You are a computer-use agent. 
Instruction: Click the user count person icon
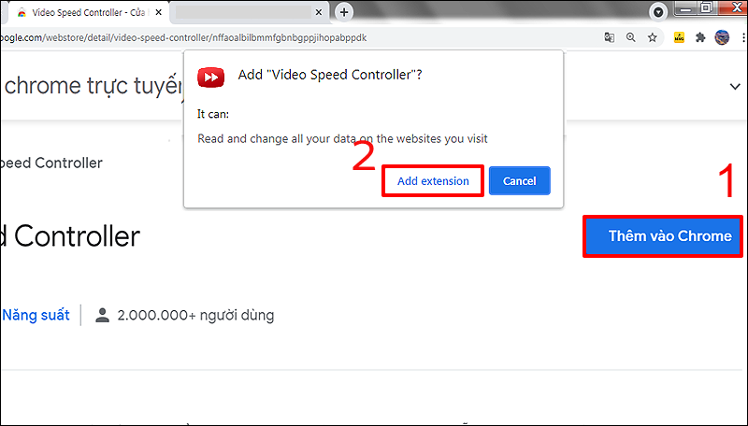click(x=102, y=315)
